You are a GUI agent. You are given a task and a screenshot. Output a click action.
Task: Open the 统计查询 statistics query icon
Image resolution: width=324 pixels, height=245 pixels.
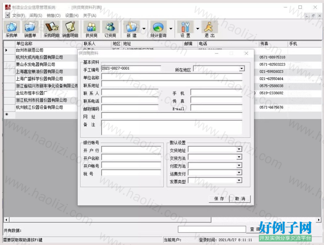[159, 29]
